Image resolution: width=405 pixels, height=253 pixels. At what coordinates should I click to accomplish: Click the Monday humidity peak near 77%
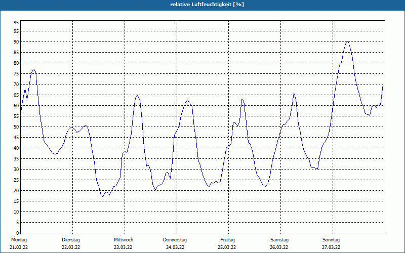33,69
